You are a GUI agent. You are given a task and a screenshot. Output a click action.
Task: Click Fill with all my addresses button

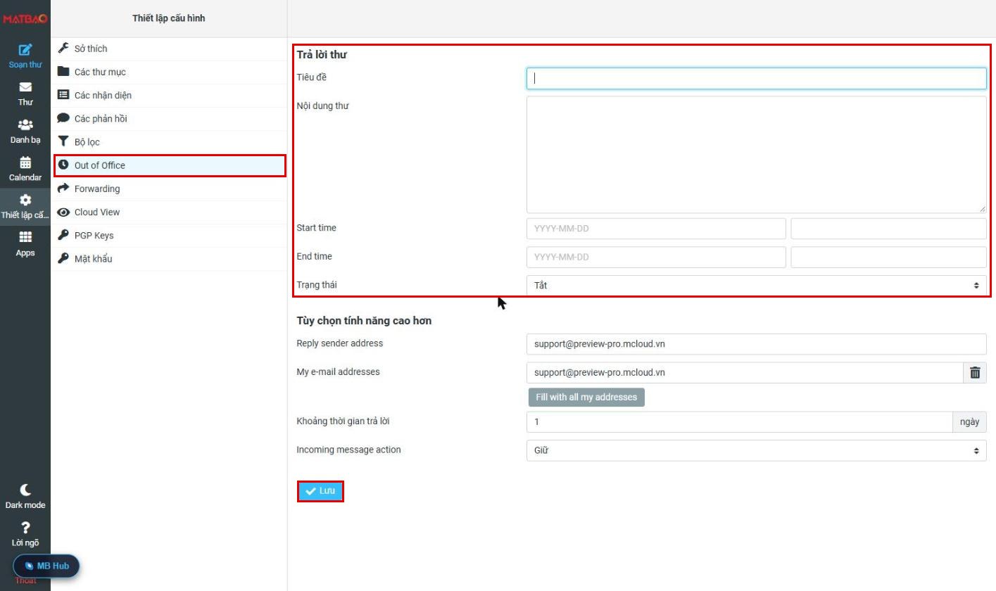(x=586, y=398)
